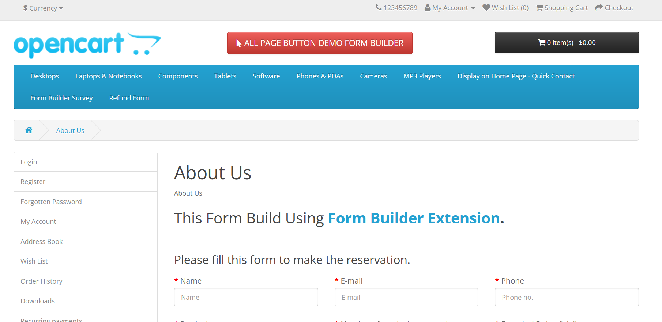The image size is (662, 322).
Task: Click the Shopping Cart icon in top bar
Action: (539, 8)
